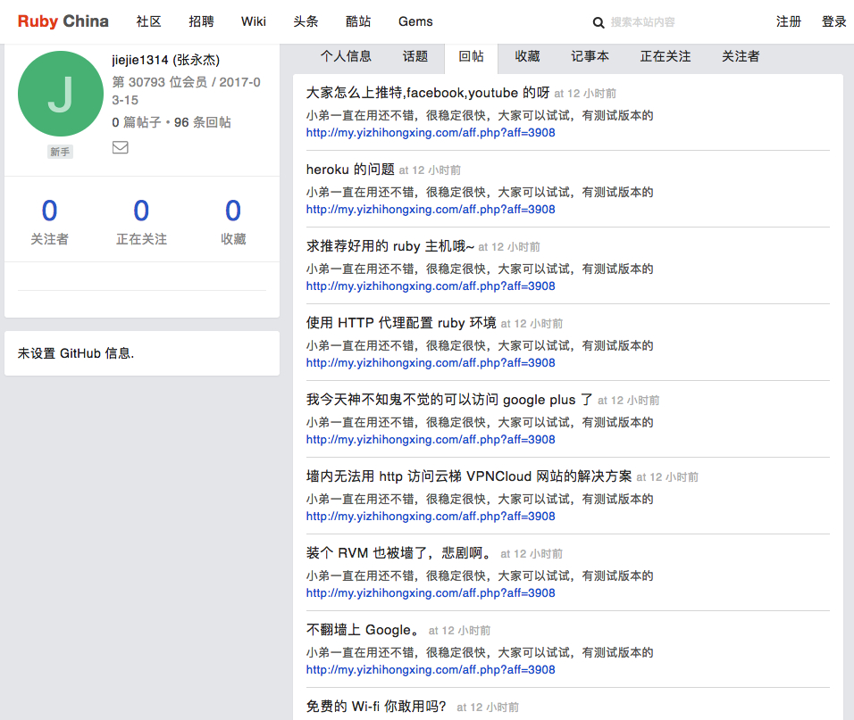Select the 回帖 tab
The height and width of the screenshot is (720, 854).
[471, 56]
